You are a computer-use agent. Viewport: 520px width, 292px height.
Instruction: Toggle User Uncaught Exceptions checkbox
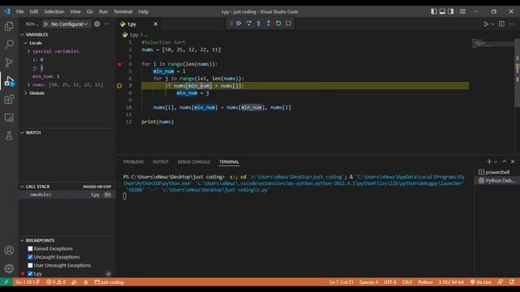tap(30, 265)
